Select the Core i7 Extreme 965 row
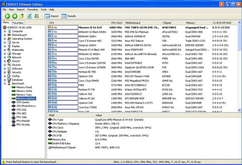The image size is (242, 165). pyautogui.click(x=142, y=41)
